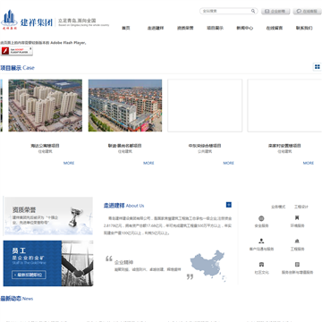This screenshot has height=322, width=322.
Task: Open the 联系我们 menu item
Action: (x=304, y=28)
